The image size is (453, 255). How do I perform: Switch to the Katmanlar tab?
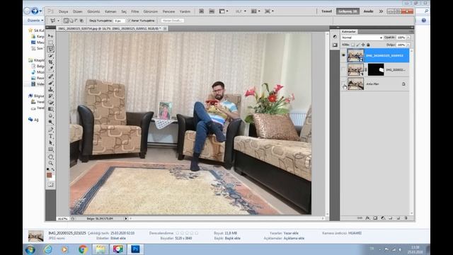tap(349, 31)
